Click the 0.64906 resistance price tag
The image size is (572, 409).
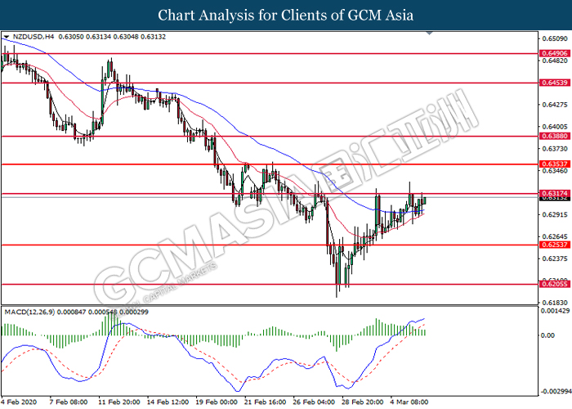(x=555, y=53)
